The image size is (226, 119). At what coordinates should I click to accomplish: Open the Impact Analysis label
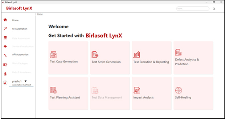click(143, 97)
